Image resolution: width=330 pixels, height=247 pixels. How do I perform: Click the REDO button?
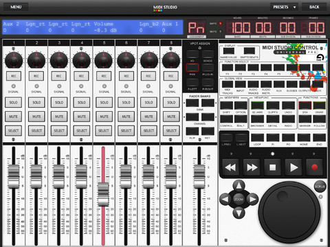(288, 119)
